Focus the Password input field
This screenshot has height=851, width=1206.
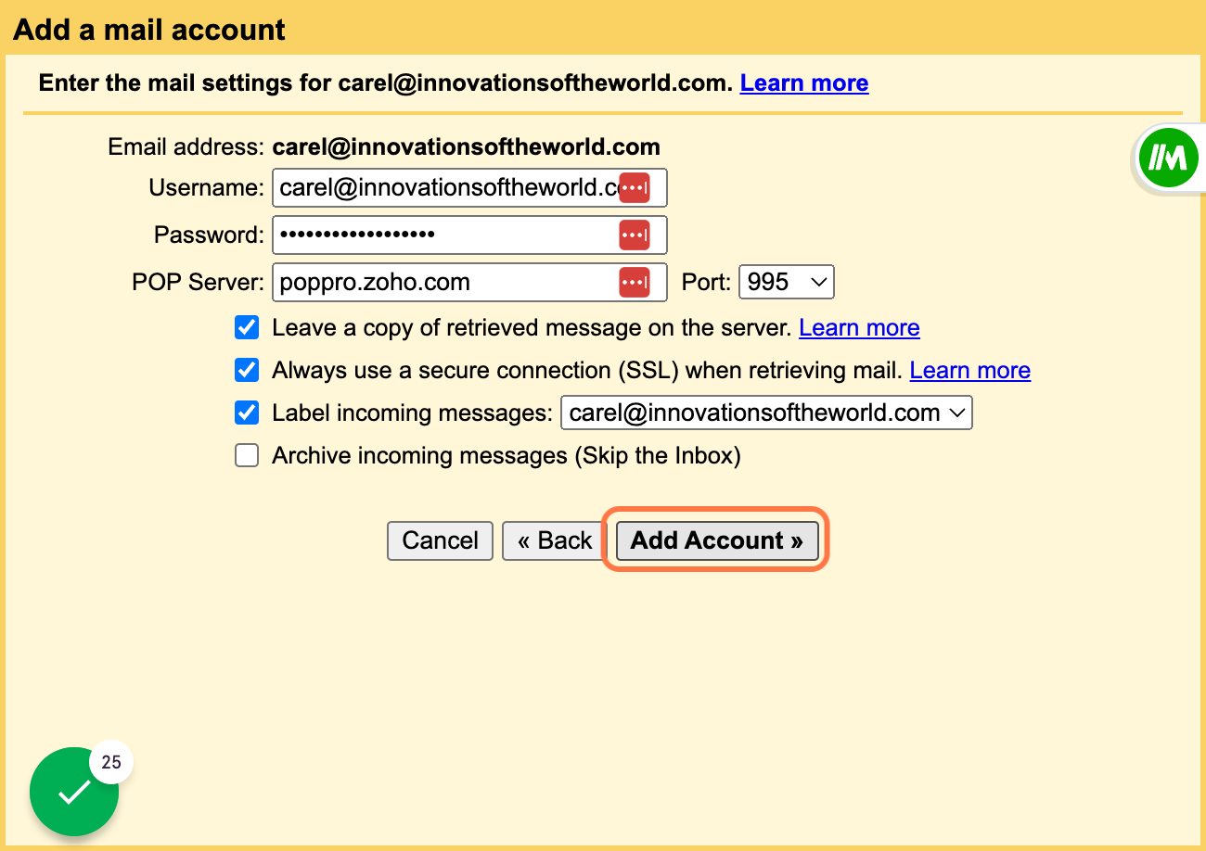[469, 235]
